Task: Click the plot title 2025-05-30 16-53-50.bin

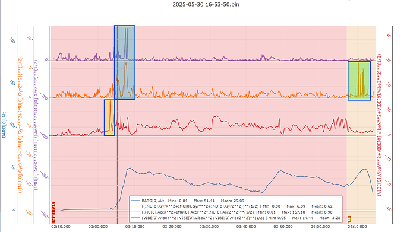Action: (206, 4)
